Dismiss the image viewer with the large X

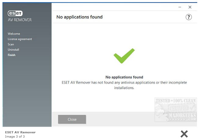pyautogui.click(x=184, y=134)
